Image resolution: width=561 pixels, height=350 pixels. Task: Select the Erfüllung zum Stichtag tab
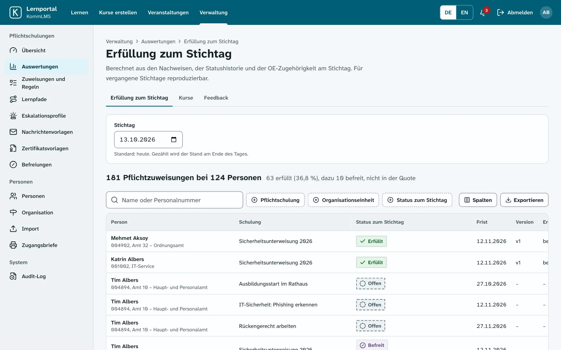click(x=139, y=98)
